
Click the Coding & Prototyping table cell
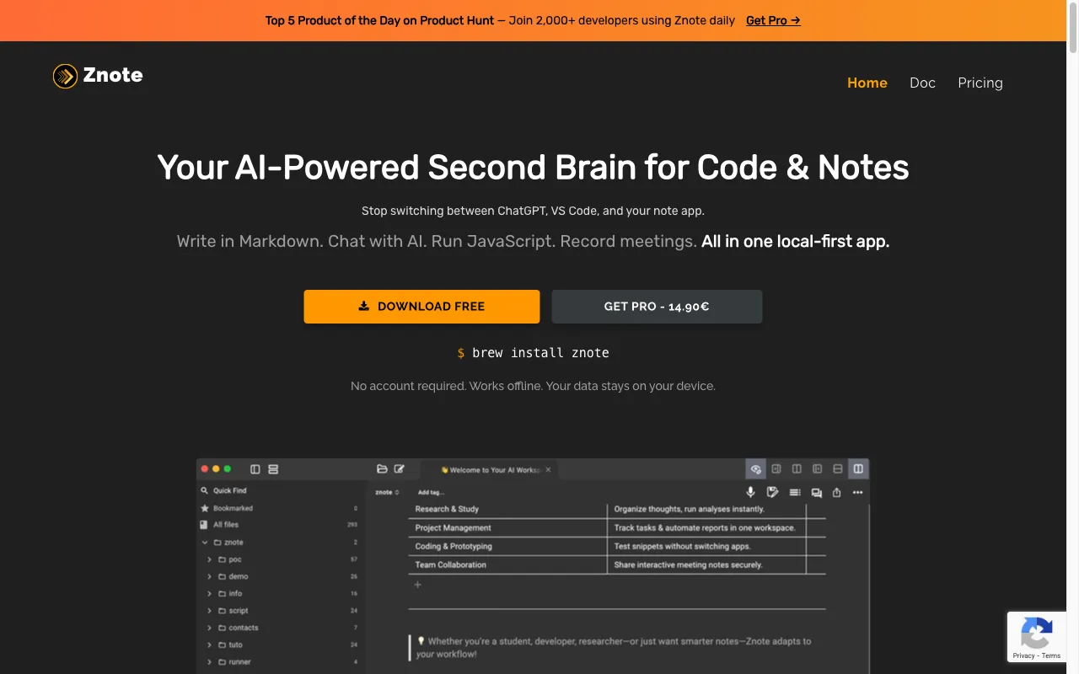tap(507, 546)
